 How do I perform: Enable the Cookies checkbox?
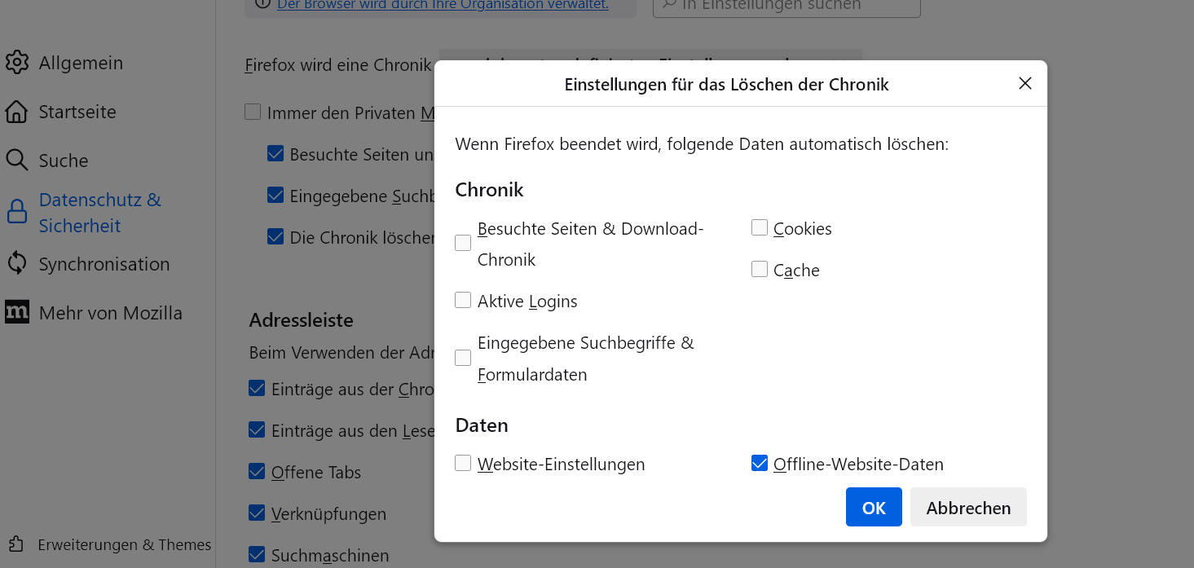[x=760, y=228]
